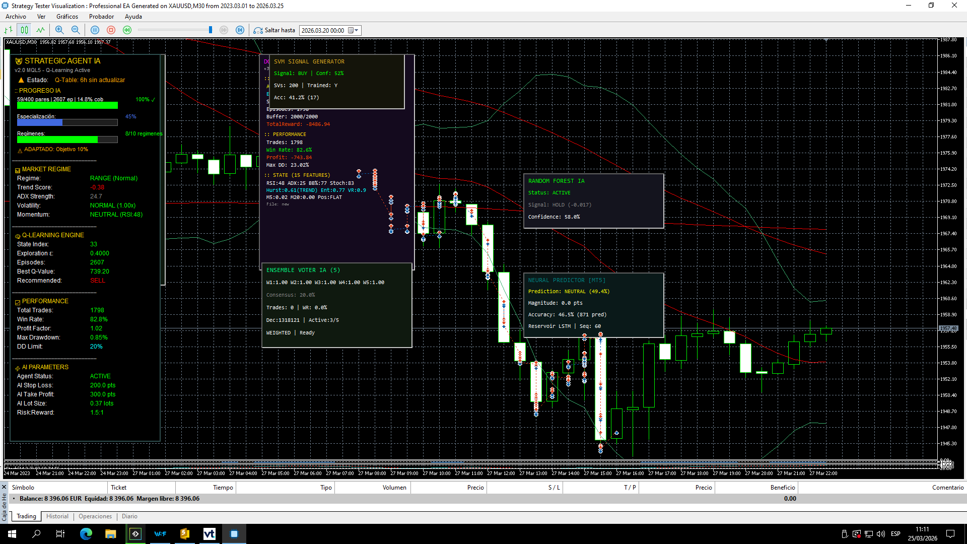Click the Saltar hasta jump button
This screenshot has height=544, width=967.
(x=274, y=30)
